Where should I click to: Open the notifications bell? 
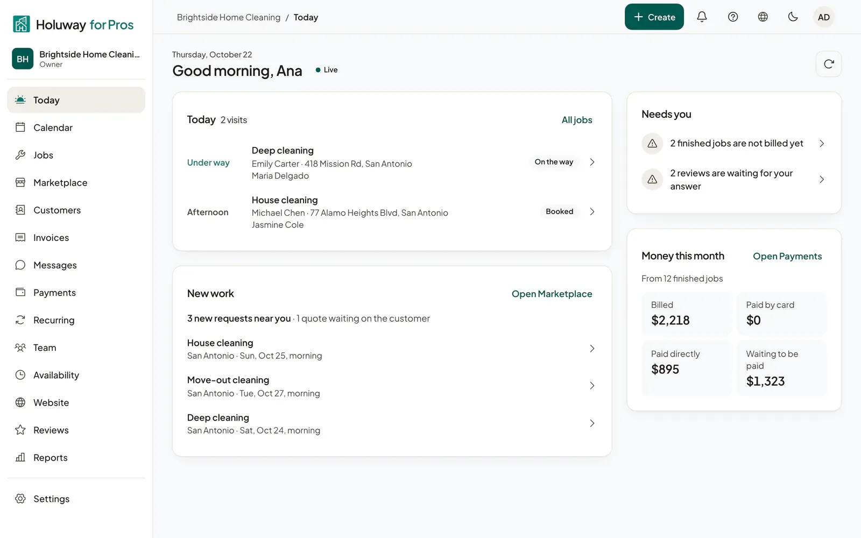(x=702, y=17)
